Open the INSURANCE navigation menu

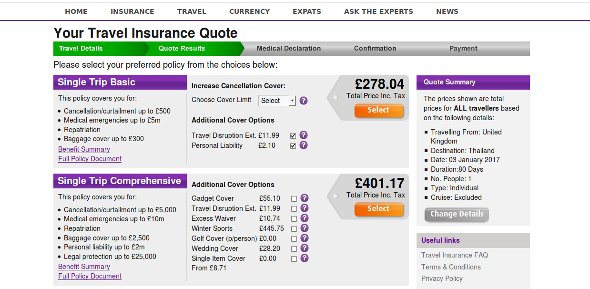(x=132, y=11)
